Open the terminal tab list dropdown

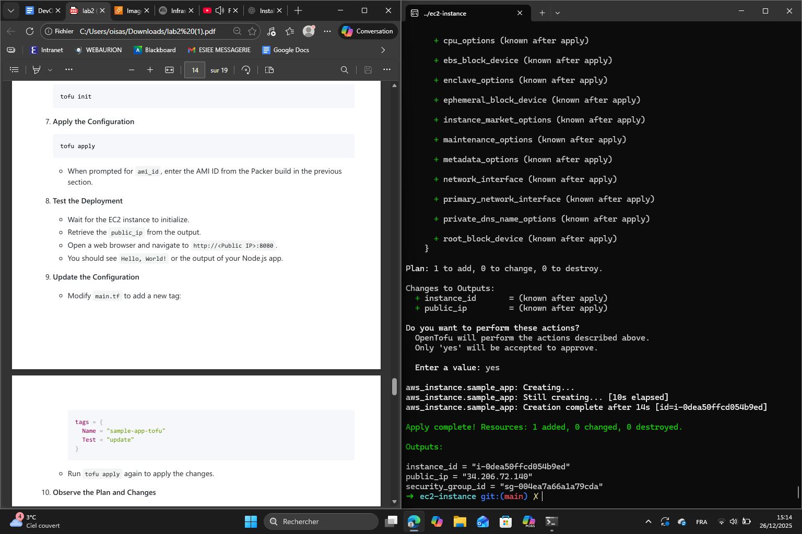558,13
